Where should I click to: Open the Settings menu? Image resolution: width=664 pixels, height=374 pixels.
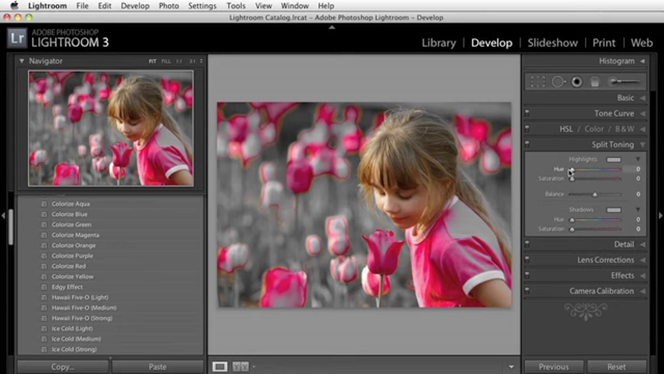click(202, 6)
